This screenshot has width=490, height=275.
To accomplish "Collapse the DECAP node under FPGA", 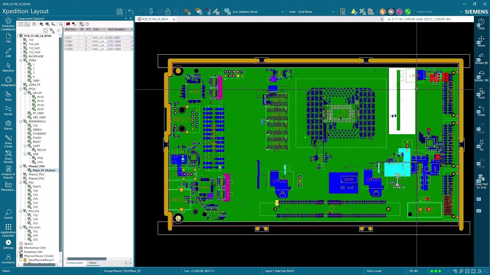I will coord(25,93).
